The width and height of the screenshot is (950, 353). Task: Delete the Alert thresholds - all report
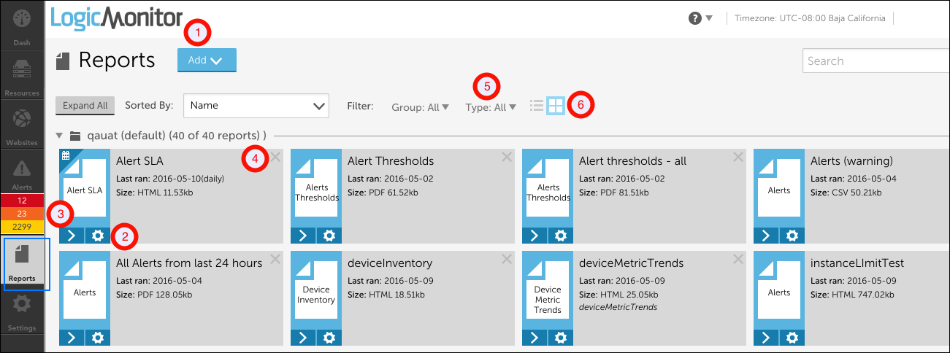click(x=738, y=158)
